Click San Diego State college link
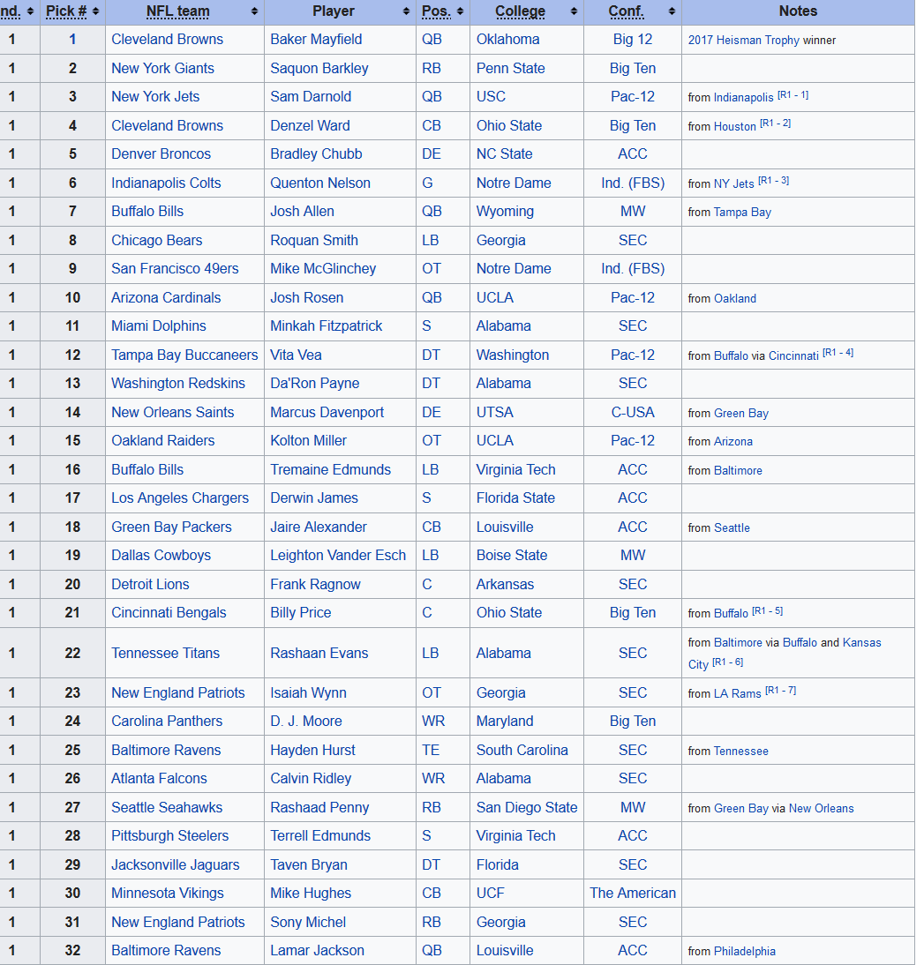Viewport: 924px width, 965px height. pyautogui.click(x=527, y=807)
